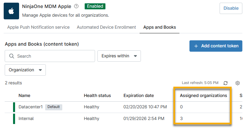The height and width of the screenshot is (128, 243).
Task: Click the Apps and Books (content token) heading
Action: [x=42, y=44]
